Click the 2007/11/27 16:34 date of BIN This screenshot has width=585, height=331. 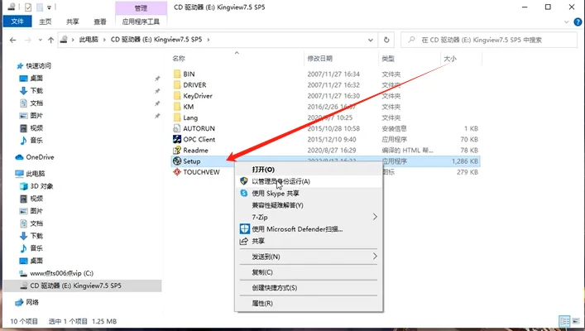333,74
